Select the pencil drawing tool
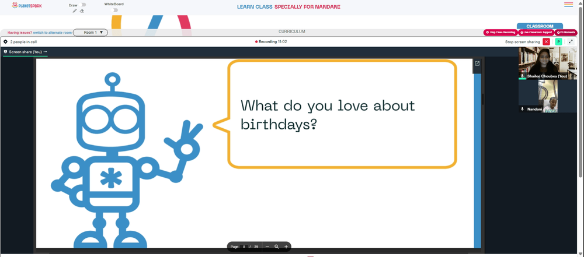The height and width of the screenshot is (257, 584). coord(75,11)
